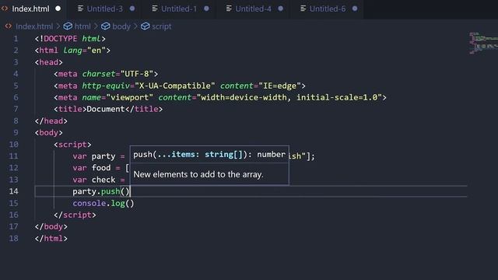
Task: Click the check variable name on line 13
Action: [103, 180]
